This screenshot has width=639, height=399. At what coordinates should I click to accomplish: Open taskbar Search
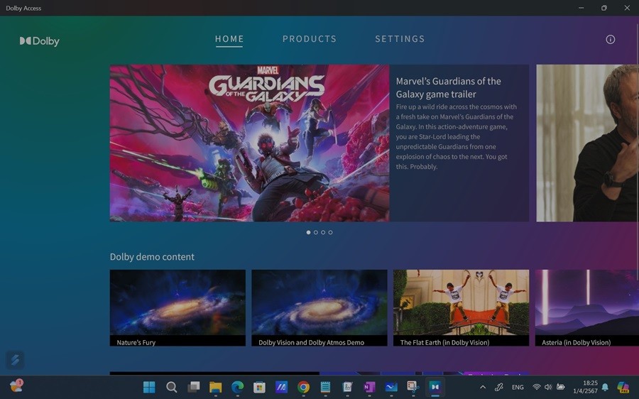coord(171,387)
